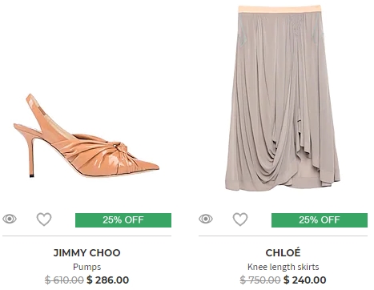Open the grey draped skirt product image
Screen dimensions: 374x290
point(283,98)
